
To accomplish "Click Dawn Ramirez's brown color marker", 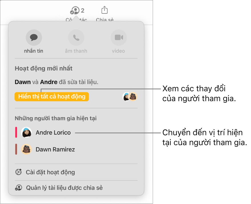I will [16, 149].
